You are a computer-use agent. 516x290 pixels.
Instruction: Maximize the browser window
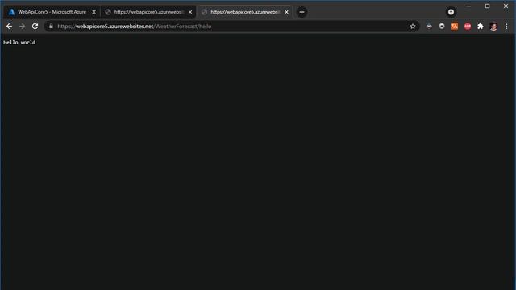[487, 6]
